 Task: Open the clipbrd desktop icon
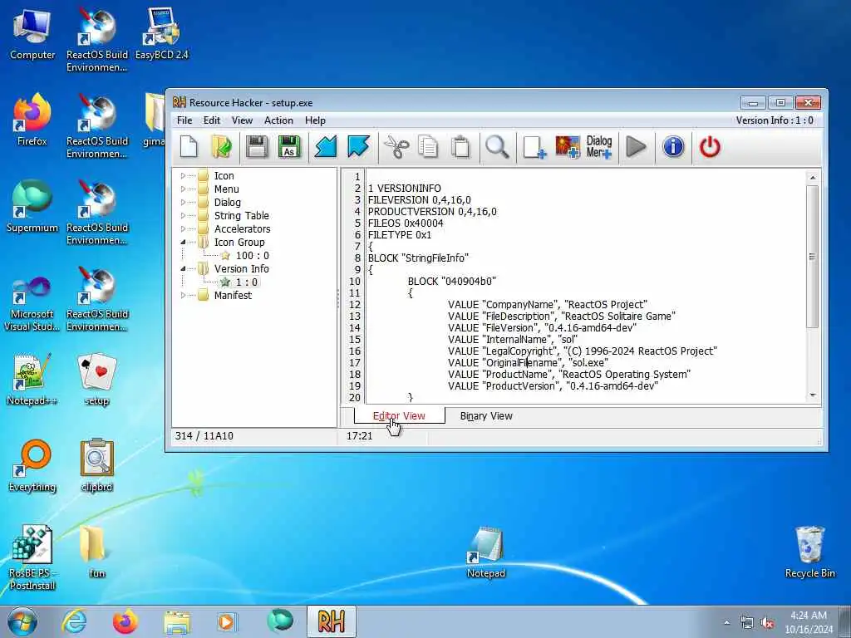(97, 466)
